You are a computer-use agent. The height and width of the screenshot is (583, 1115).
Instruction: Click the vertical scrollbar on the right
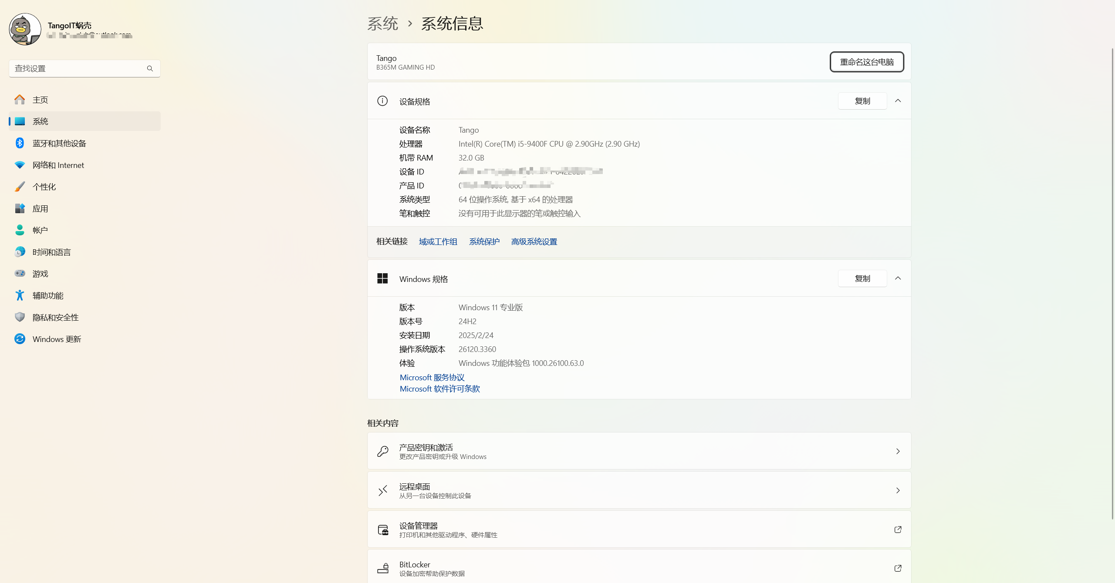pyautogui.click(x=1112, y=283)
